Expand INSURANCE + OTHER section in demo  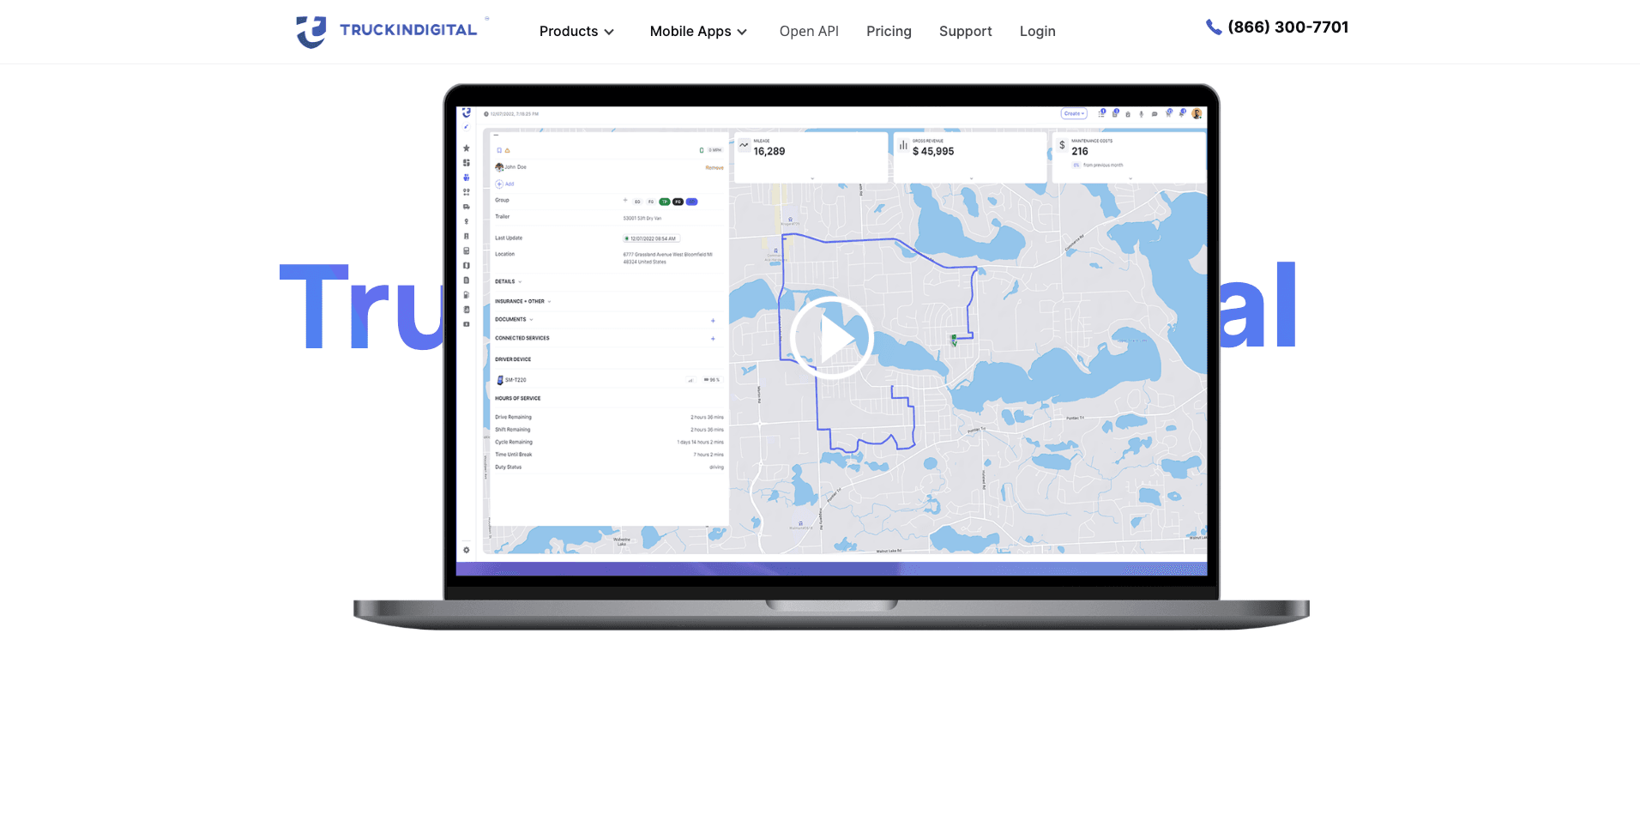pyautogui.click(x=523, y=301)
